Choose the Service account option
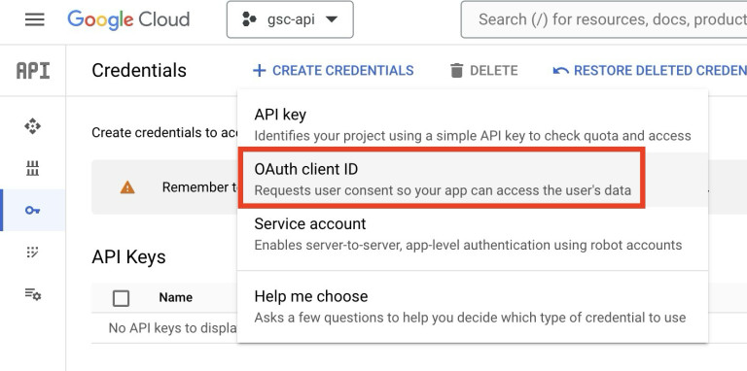747x371 pixels. click(x=473, y=234)
